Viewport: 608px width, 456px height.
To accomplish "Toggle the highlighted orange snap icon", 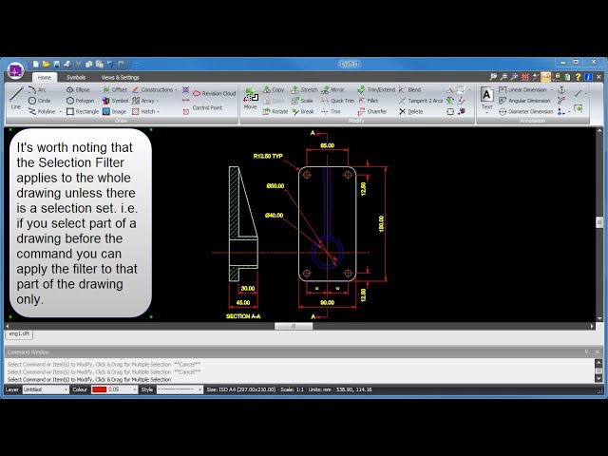I will pos(545,77).
